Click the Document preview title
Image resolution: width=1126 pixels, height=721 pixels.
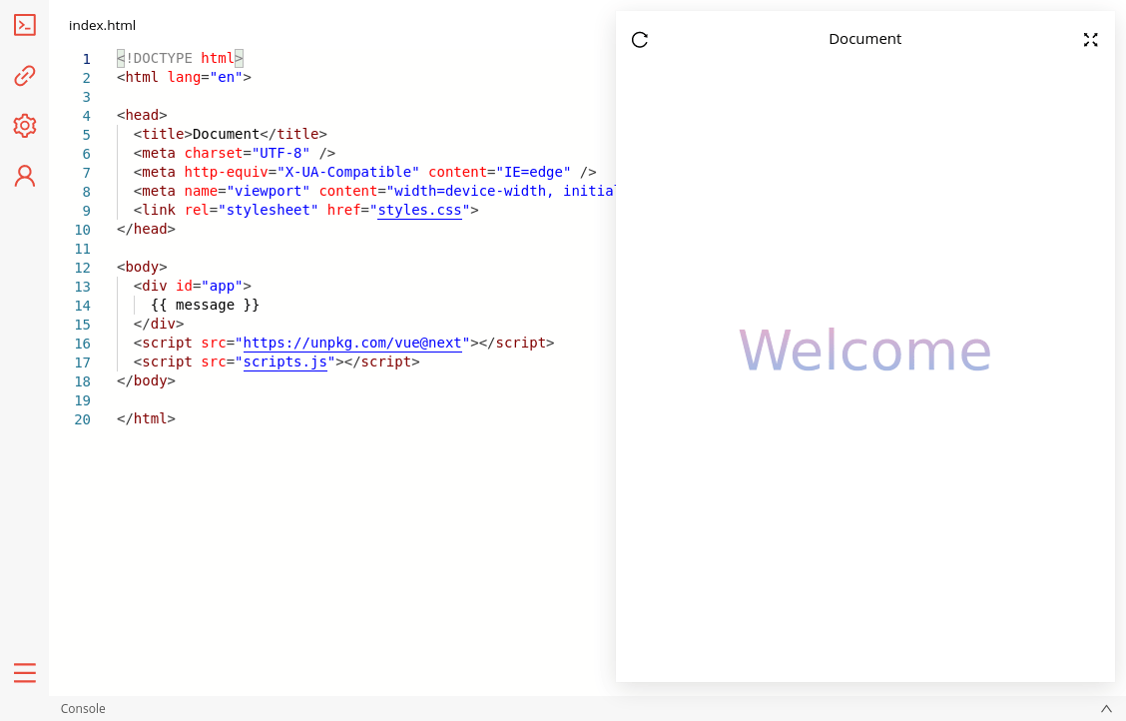[864, 39]
